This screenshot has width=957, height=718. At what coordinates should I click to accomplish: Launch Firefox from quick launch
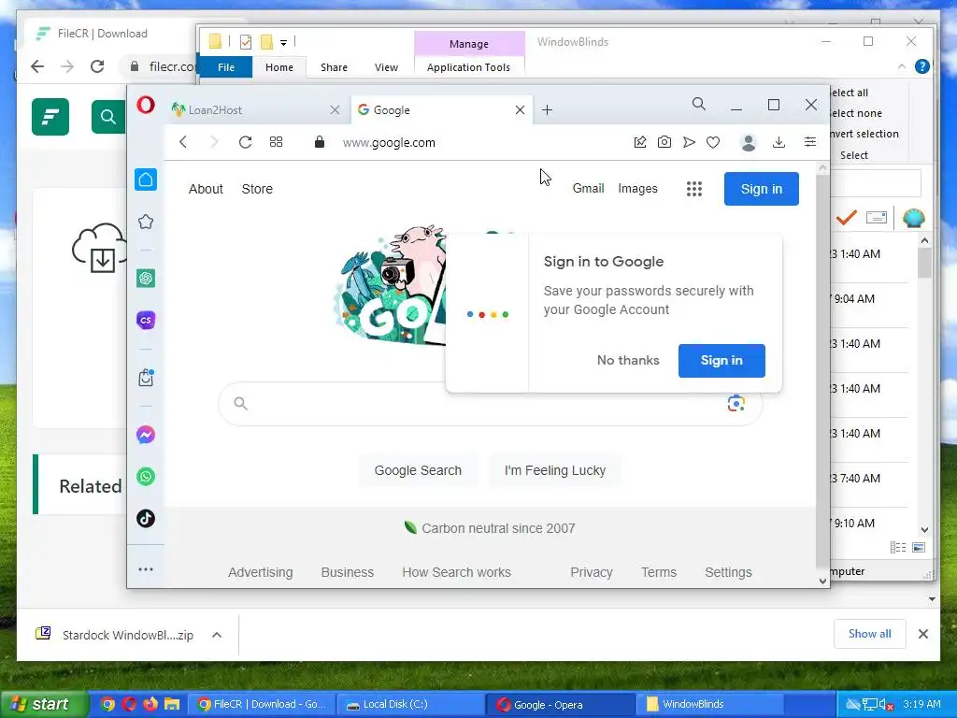(150, 704)
